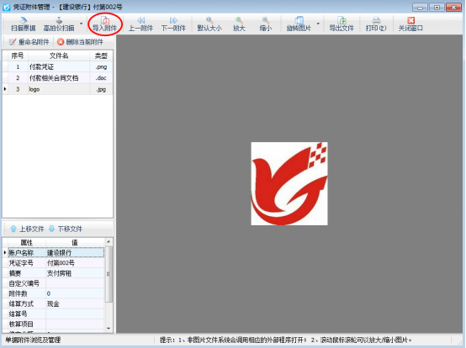Open dropdown arrow next to 高拍仪扫描

81,24
